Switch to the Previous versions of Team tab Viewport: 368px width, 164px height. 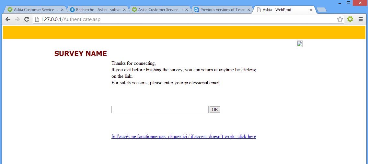(220, 10)
